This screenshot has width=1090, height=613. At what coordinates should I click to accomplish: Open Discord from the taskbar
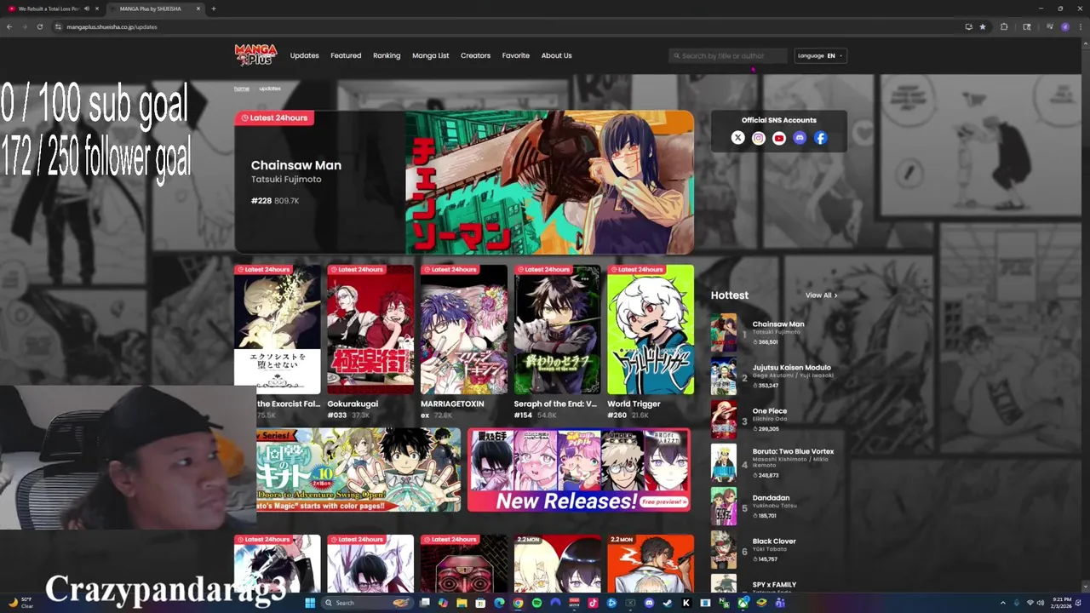[649, 603]
